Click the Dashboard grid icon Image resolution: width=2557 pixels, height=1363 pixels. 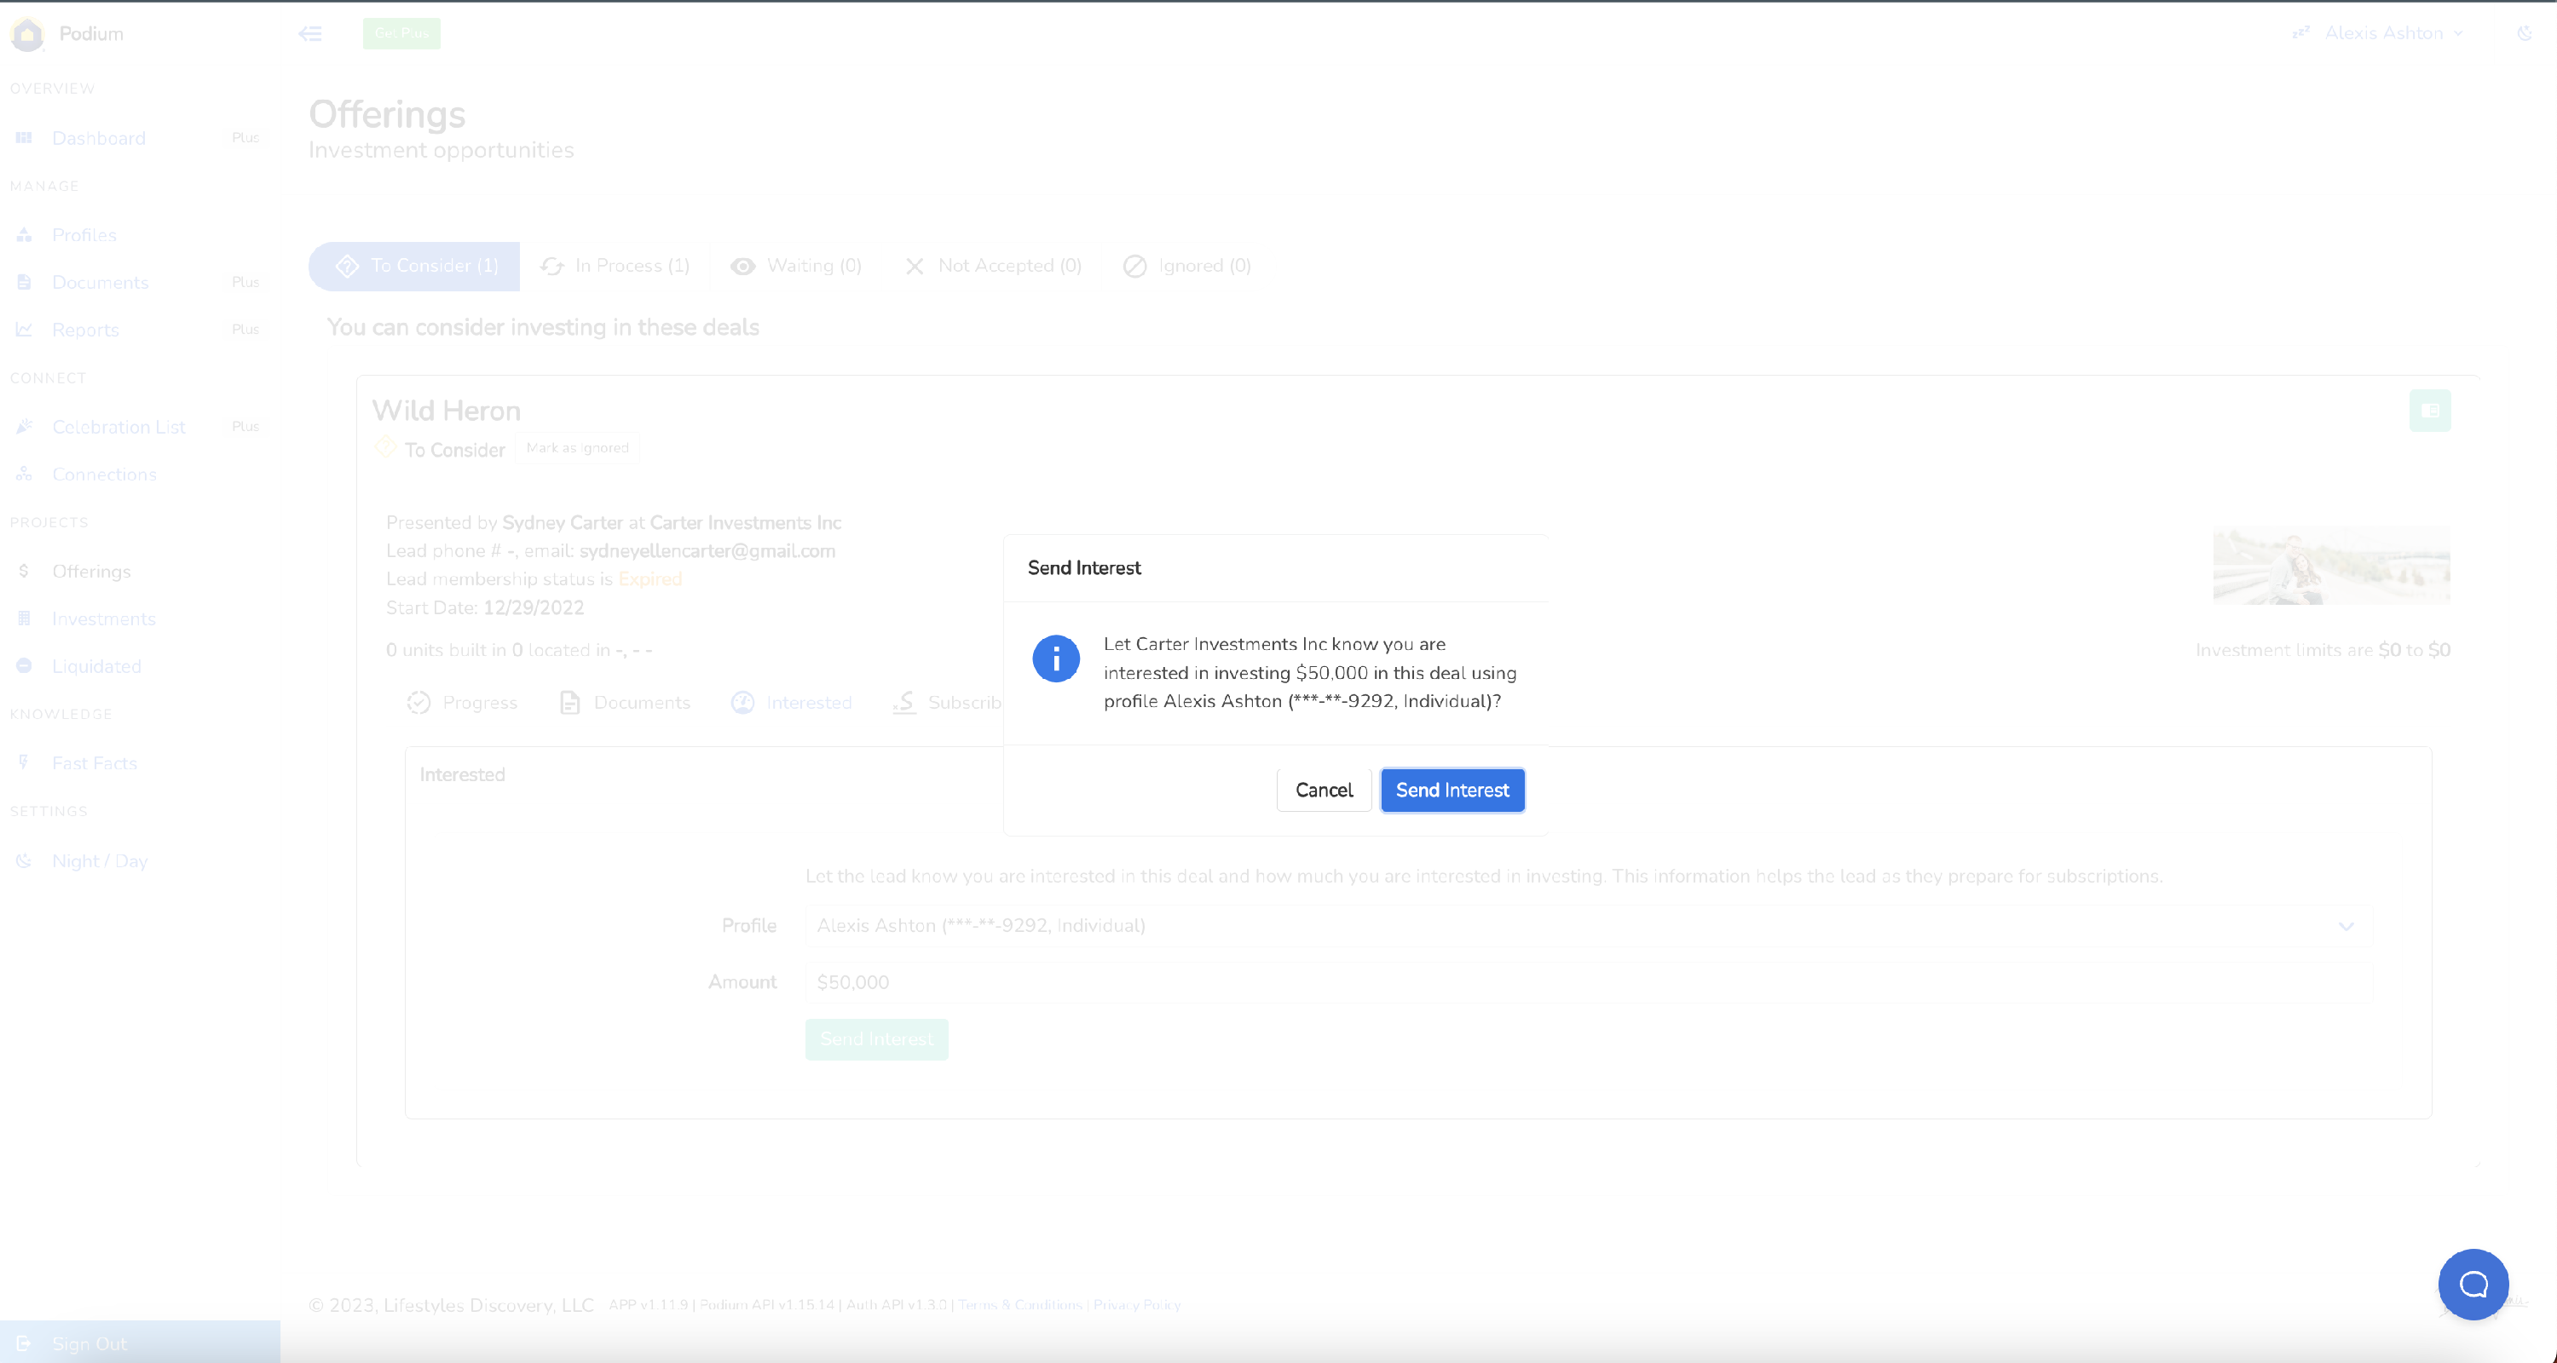tap(24, 138)
